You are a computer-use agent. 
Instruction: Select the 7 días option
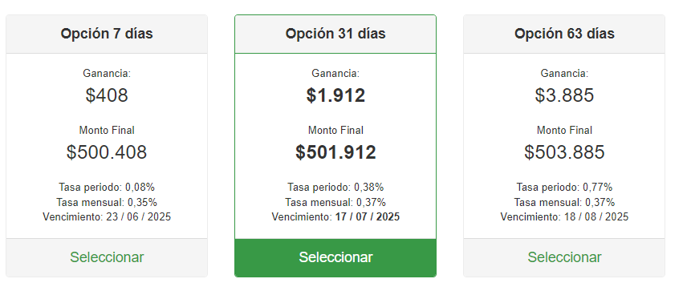tap(107, 257)
